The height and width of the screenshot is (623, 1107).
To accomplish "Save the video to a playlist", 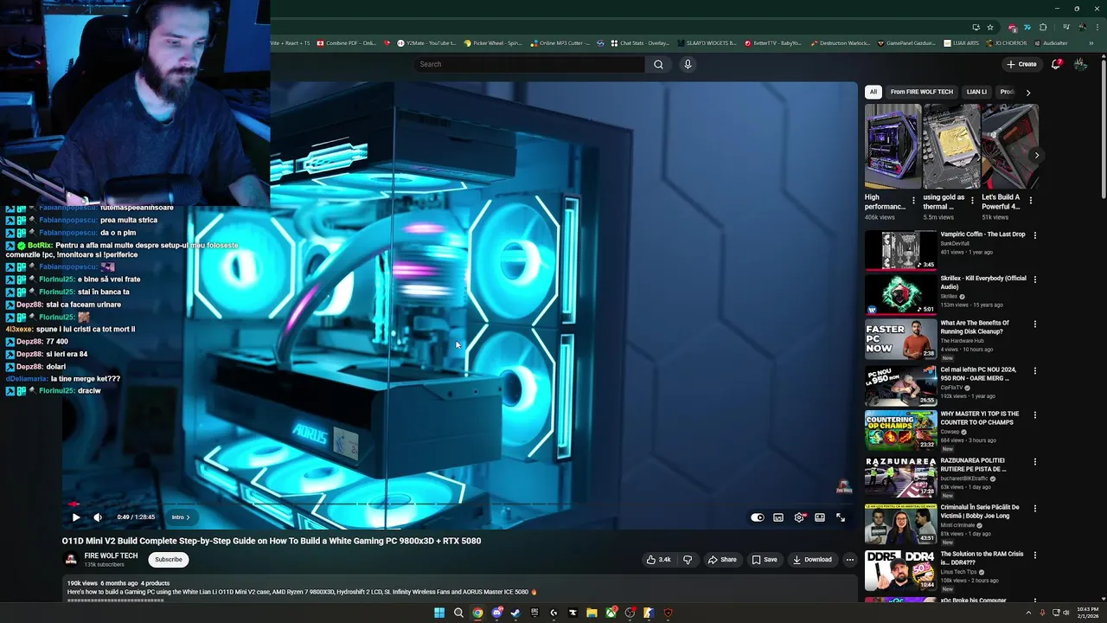I will (765, 560).
